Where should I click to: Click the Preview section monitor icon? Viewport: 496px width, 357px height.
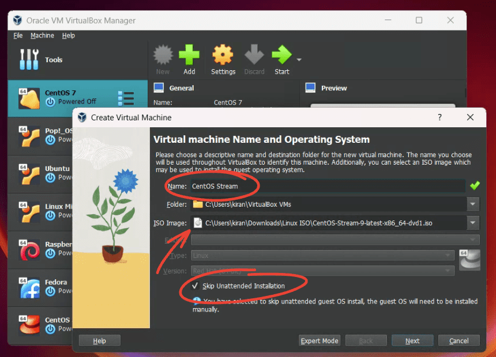pos(310,88)
